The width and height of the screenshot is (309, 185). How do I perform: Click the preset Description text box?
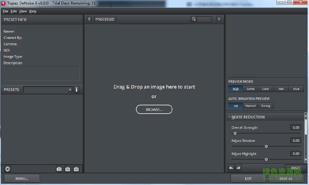point(42,73)
